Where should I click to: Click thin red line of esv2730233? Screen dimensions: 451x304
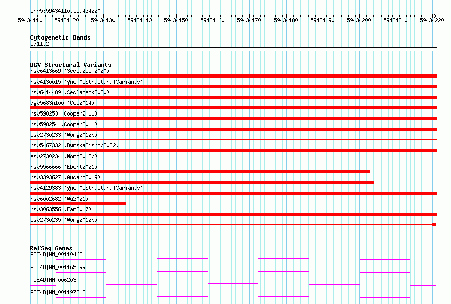point(233,140)
